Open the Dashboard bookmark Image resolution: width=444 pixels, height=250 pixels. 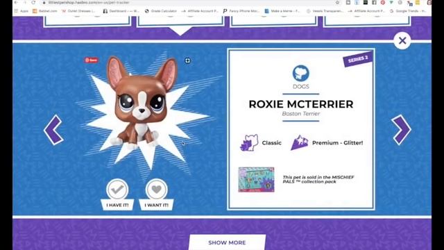[121, 11]
